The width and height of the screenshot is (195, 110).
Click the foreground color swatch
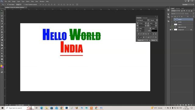1,66
